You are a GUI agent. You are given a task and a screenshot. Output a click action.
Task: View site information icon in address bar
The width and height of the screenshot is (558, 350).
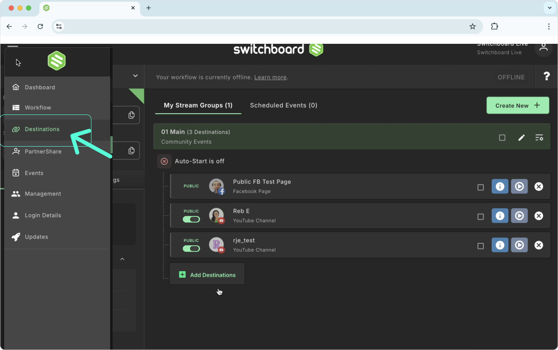59,26
